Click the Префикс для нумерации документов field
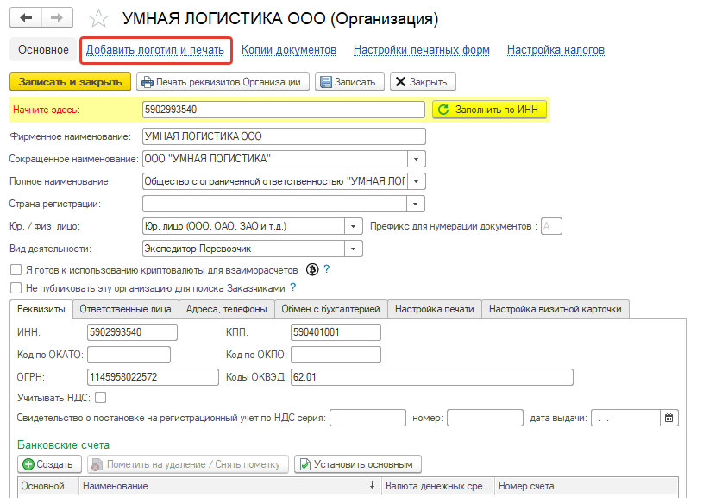The width and height of the screenshot is (703, 498). coord(551,226)
